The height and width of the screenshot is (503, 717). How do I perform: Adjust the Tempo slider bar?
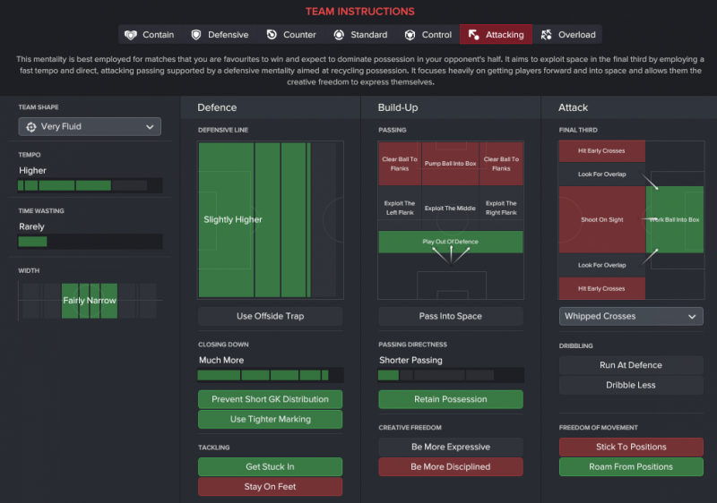(x=90, y=186)
